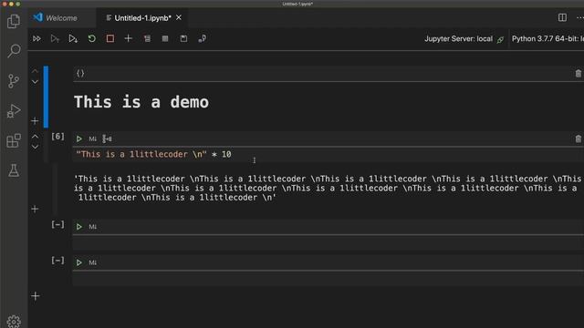584x328 pixels.
Task: Change first empty cell to markdown
Action: pyautogui.click(x=92, y=227)
